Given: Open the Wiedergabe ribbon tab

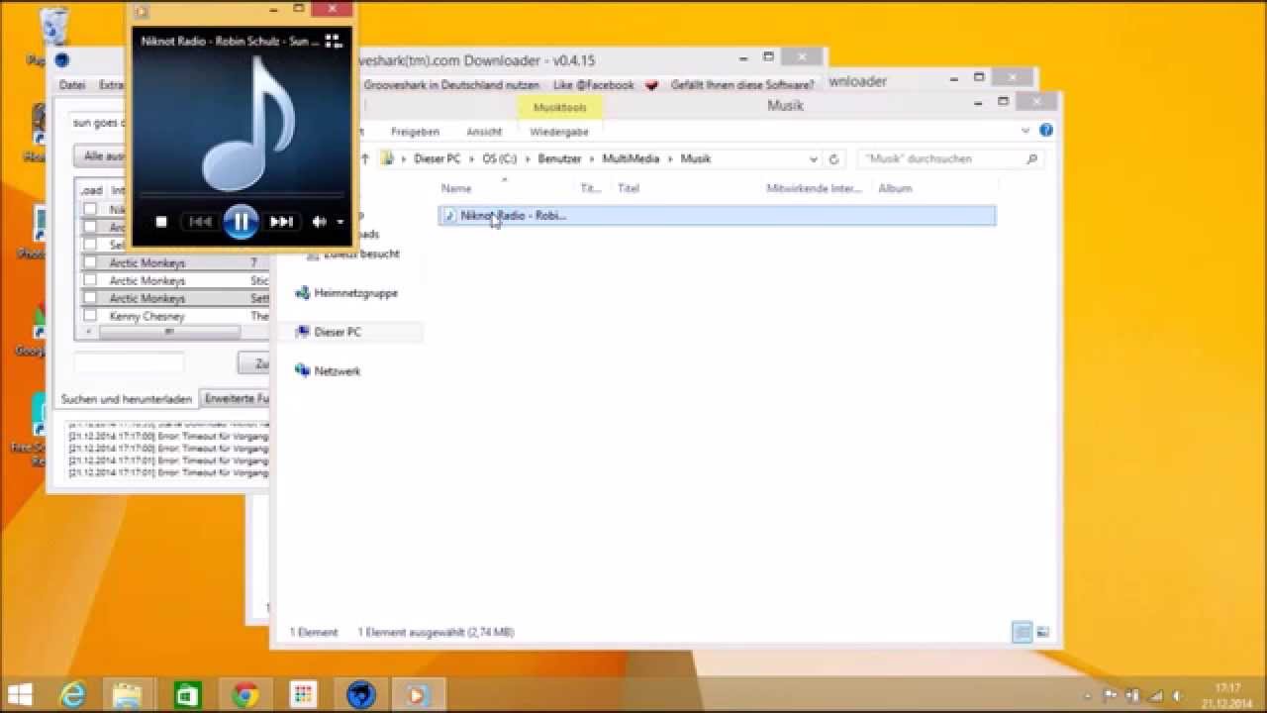Looking at the screenshot, I should click(559, 132).
